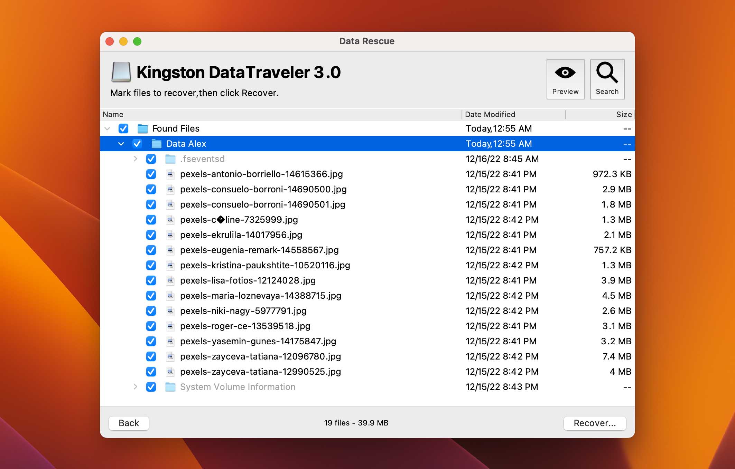Click file icon for pexels-maria-loznevaya-14388715.jpg
Screen dimensions: 735x469
[x=170, y=296]
